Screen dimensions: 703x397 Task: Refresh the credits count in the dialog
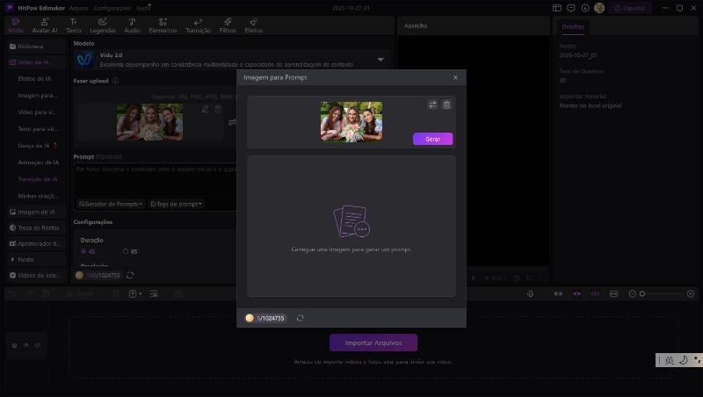coord(301,318)
